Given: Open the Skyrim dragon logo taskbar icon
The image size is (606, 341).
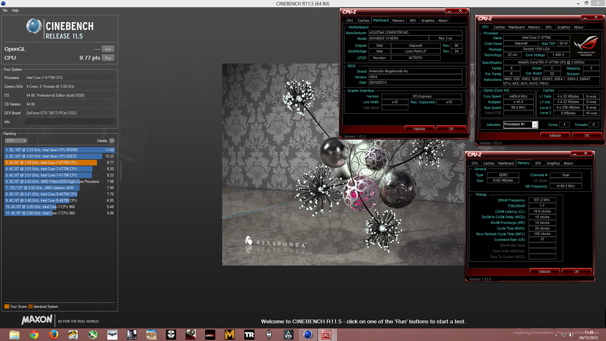Looking at the screenshot, I should (x=269, y=335).
